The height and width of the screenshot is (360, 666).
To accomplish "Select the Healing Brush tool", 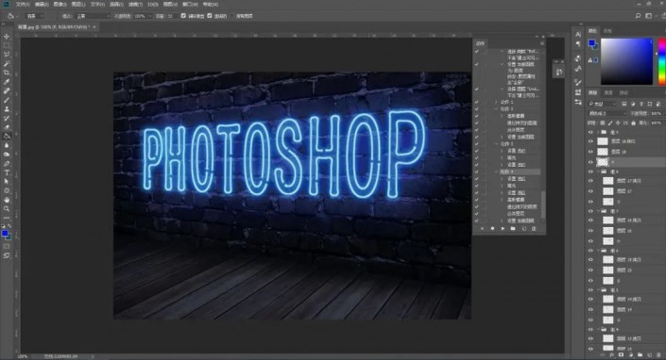I will [7, 91].
